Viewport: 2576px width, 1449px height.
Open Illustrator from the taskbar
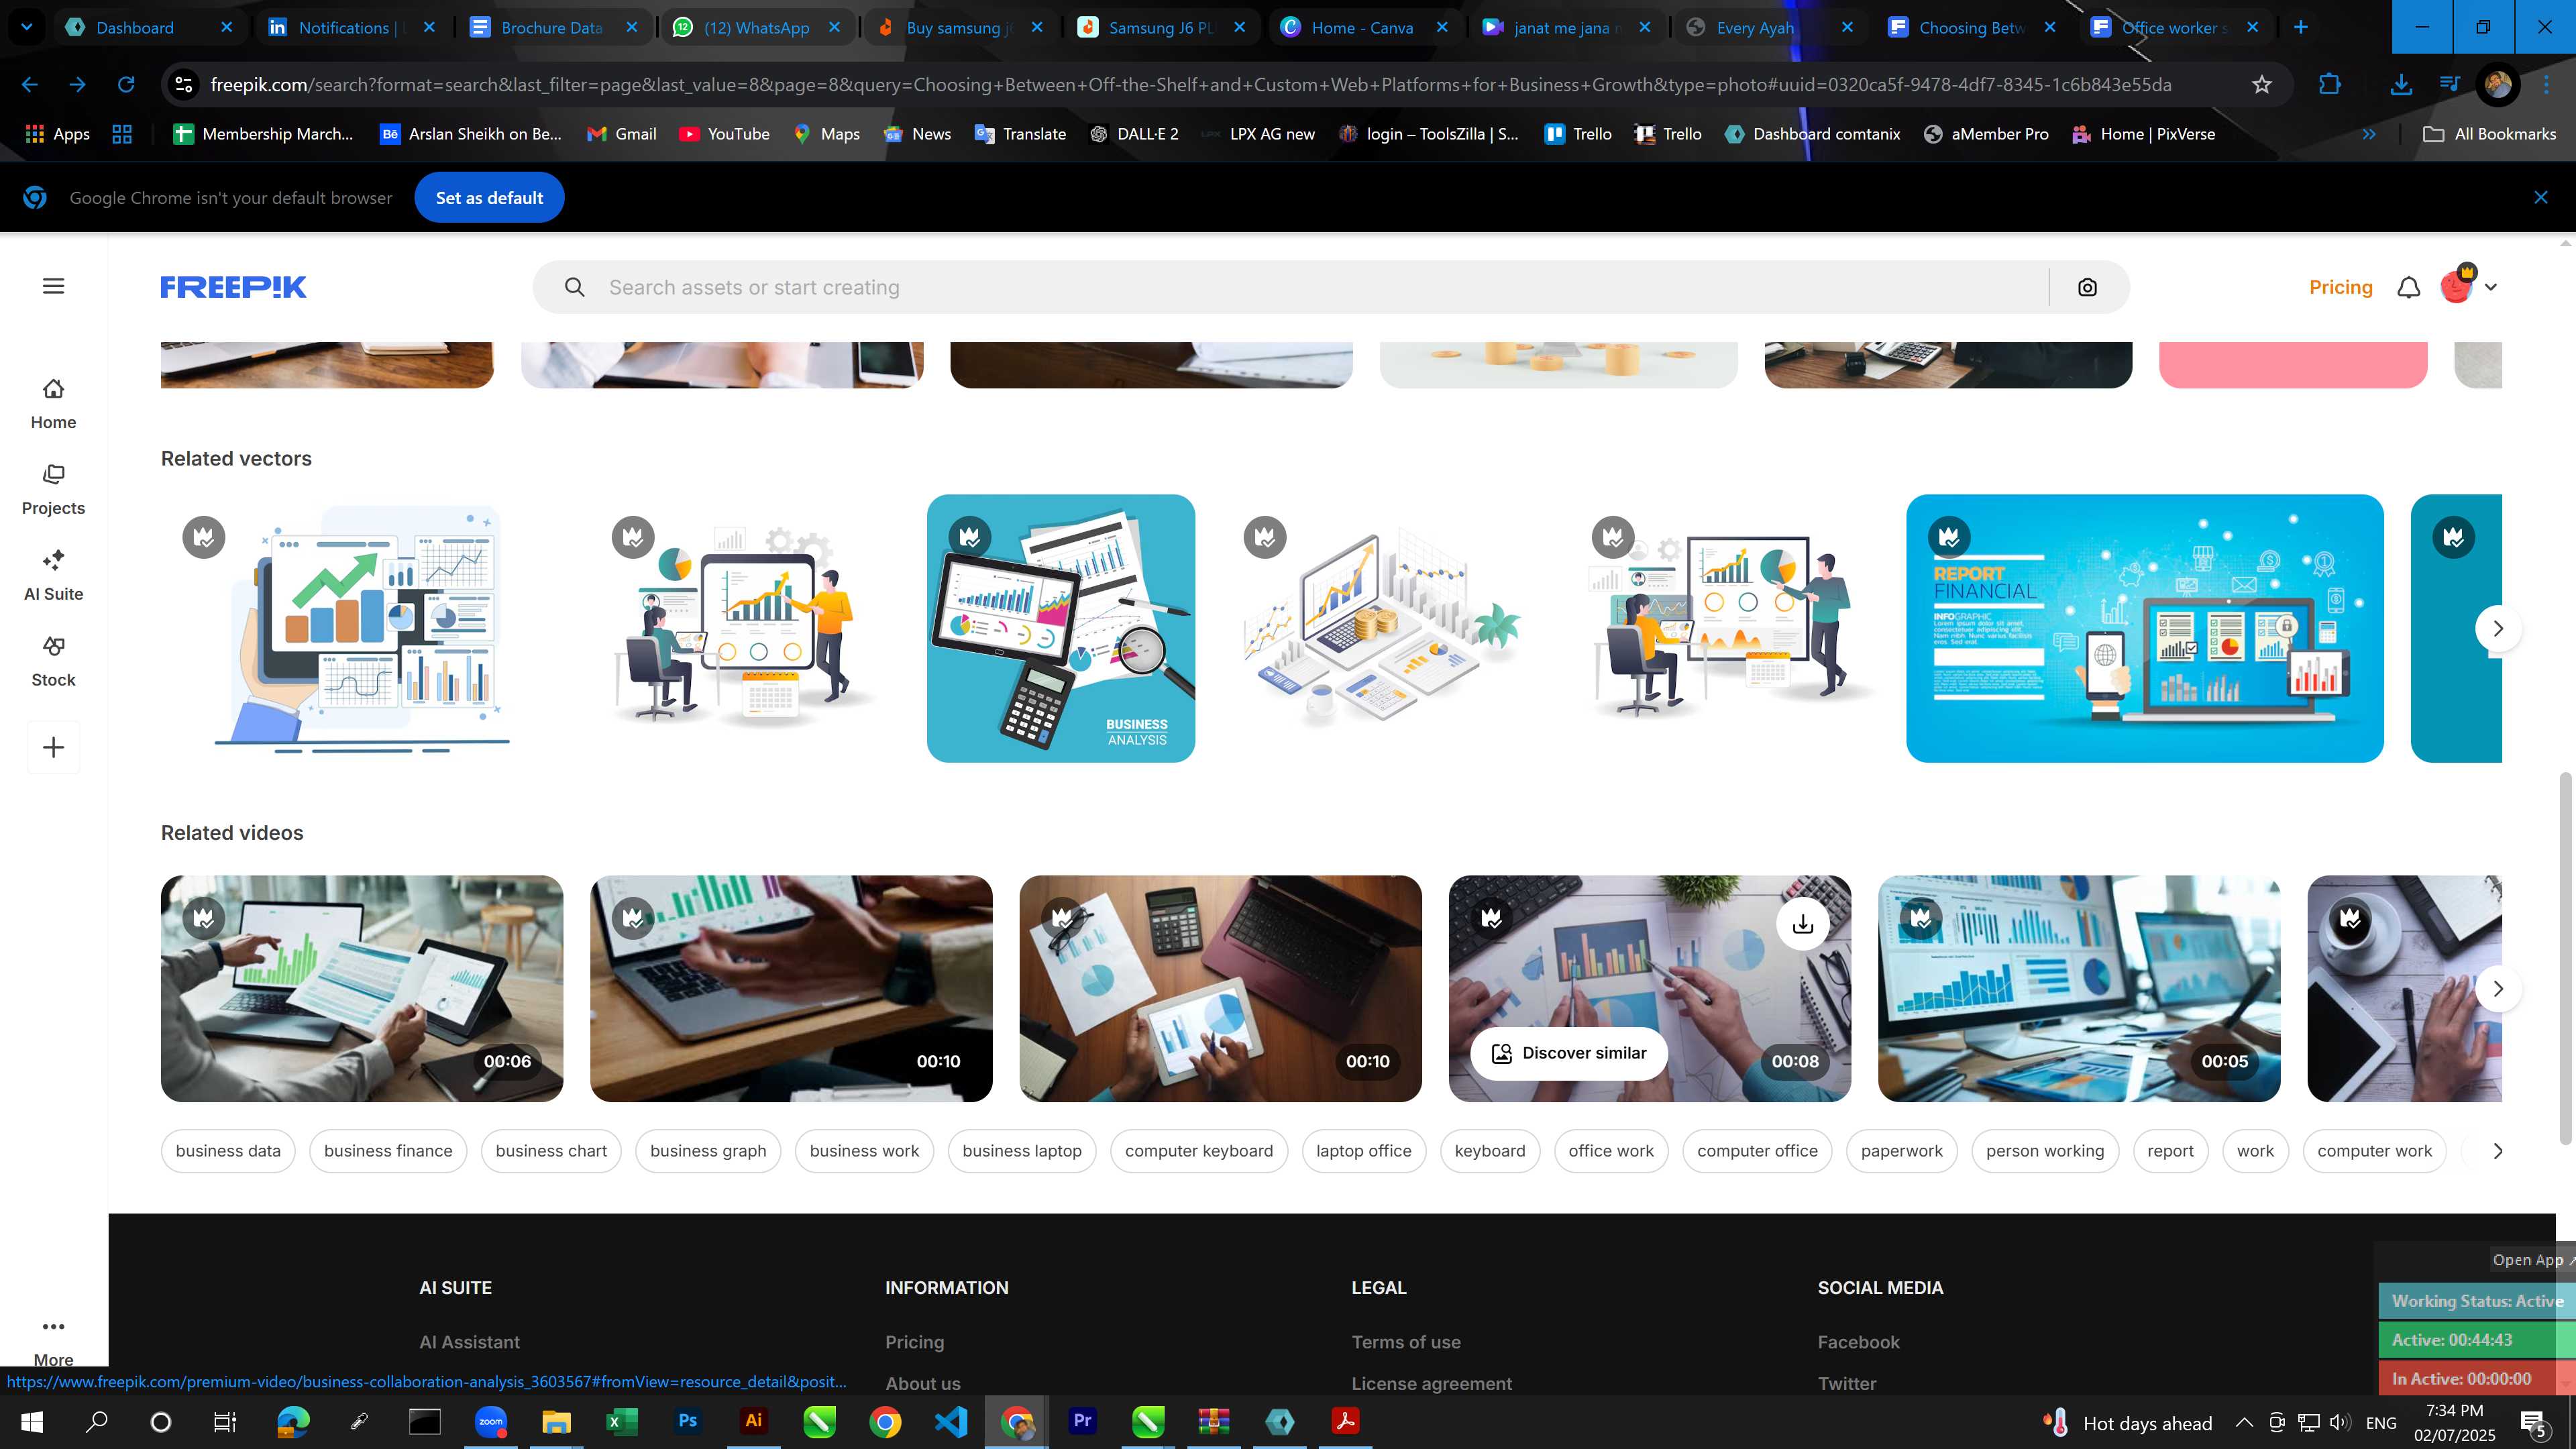click(x=754, y=1421)
